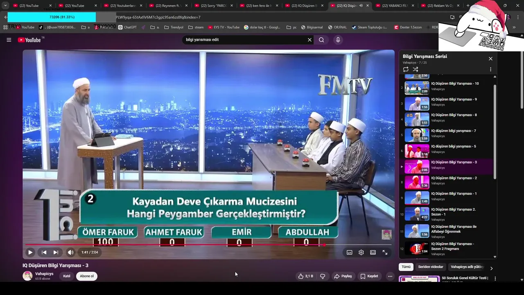The height and width of the screenshot is (295, 524).
Task: Open thumbnail of IQ Düşüren Bilgi Yarışması - 1
Action: (x=417, y=198)
